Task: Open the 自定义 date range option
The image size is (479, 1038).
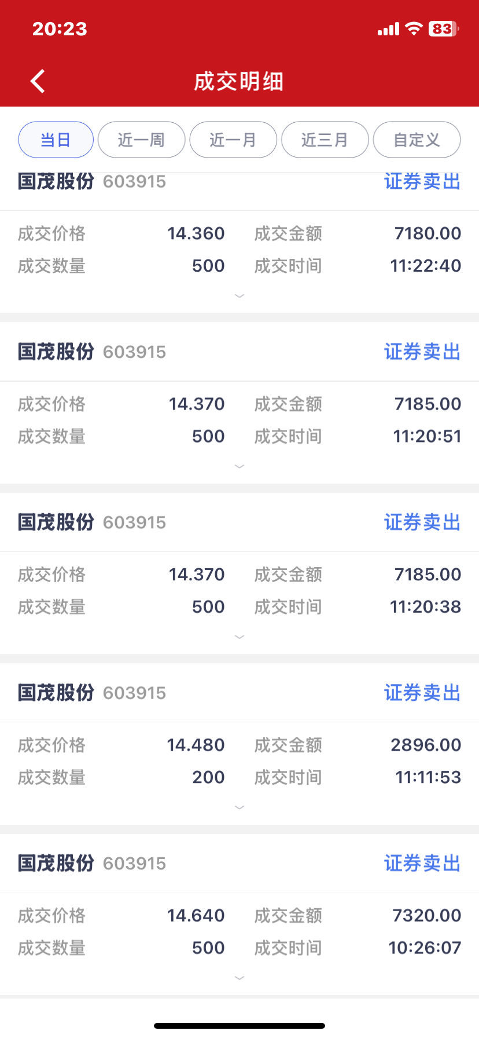Action: 417,140
